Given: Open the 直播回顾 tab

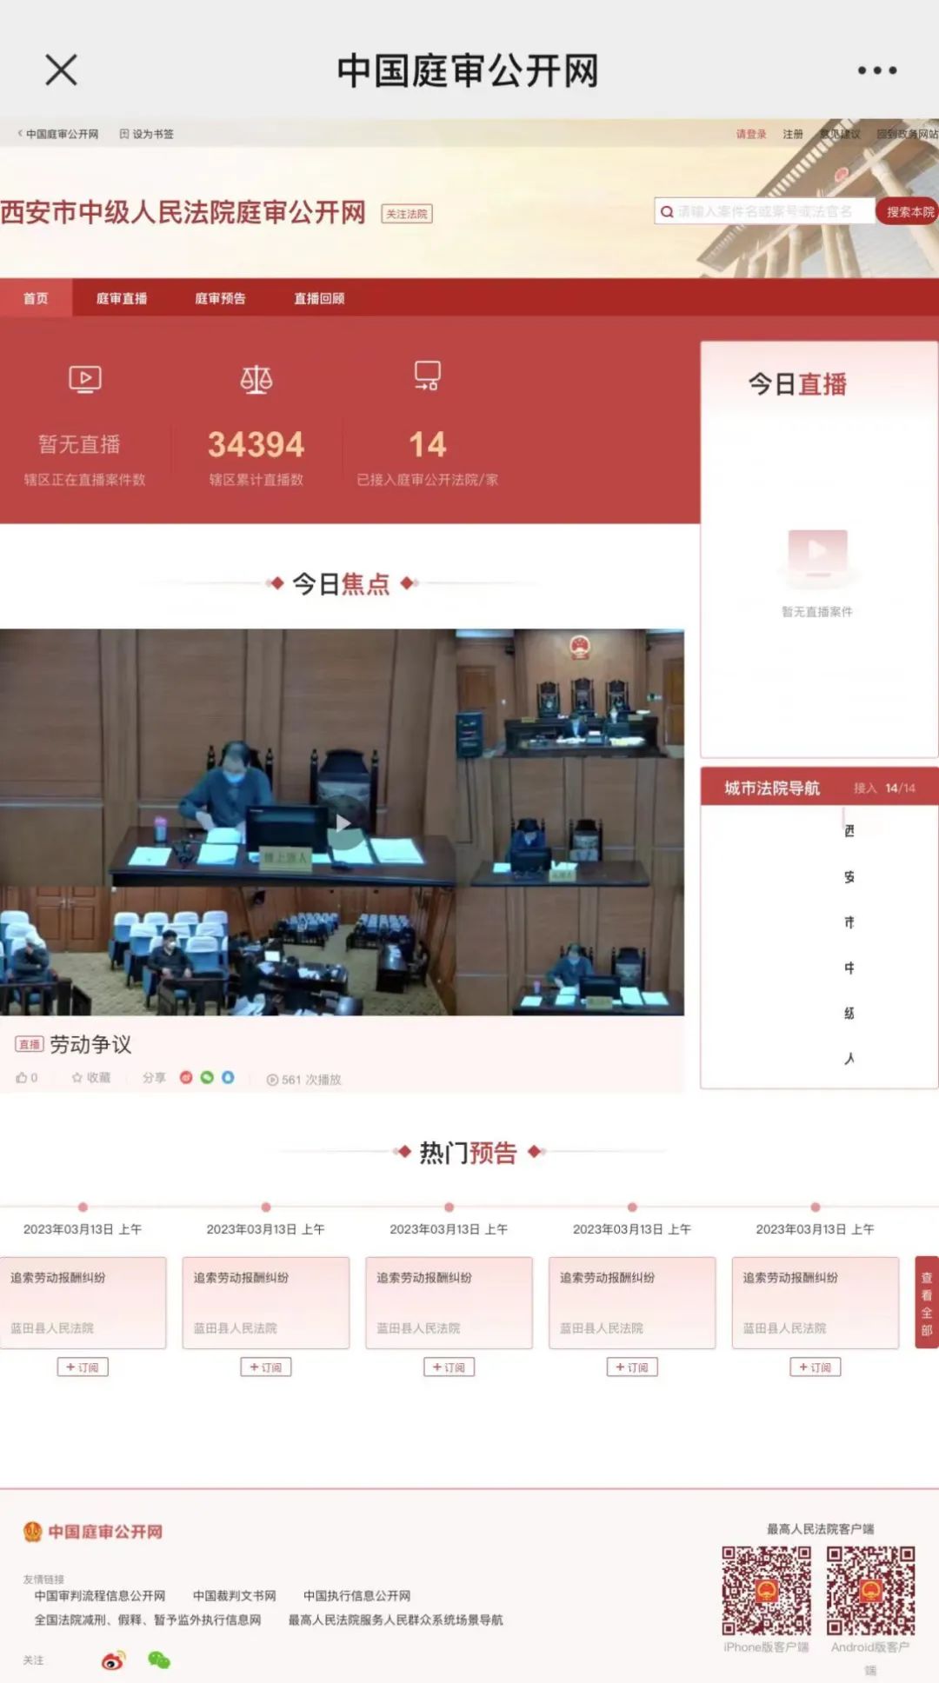Looking at the screenshot, I should [x=319, y=298].
